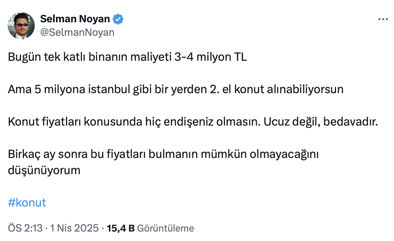The image size is (394, 241).
Task: Open the @SelmanNoyan handle link
Action: click(x=77, y=32)
